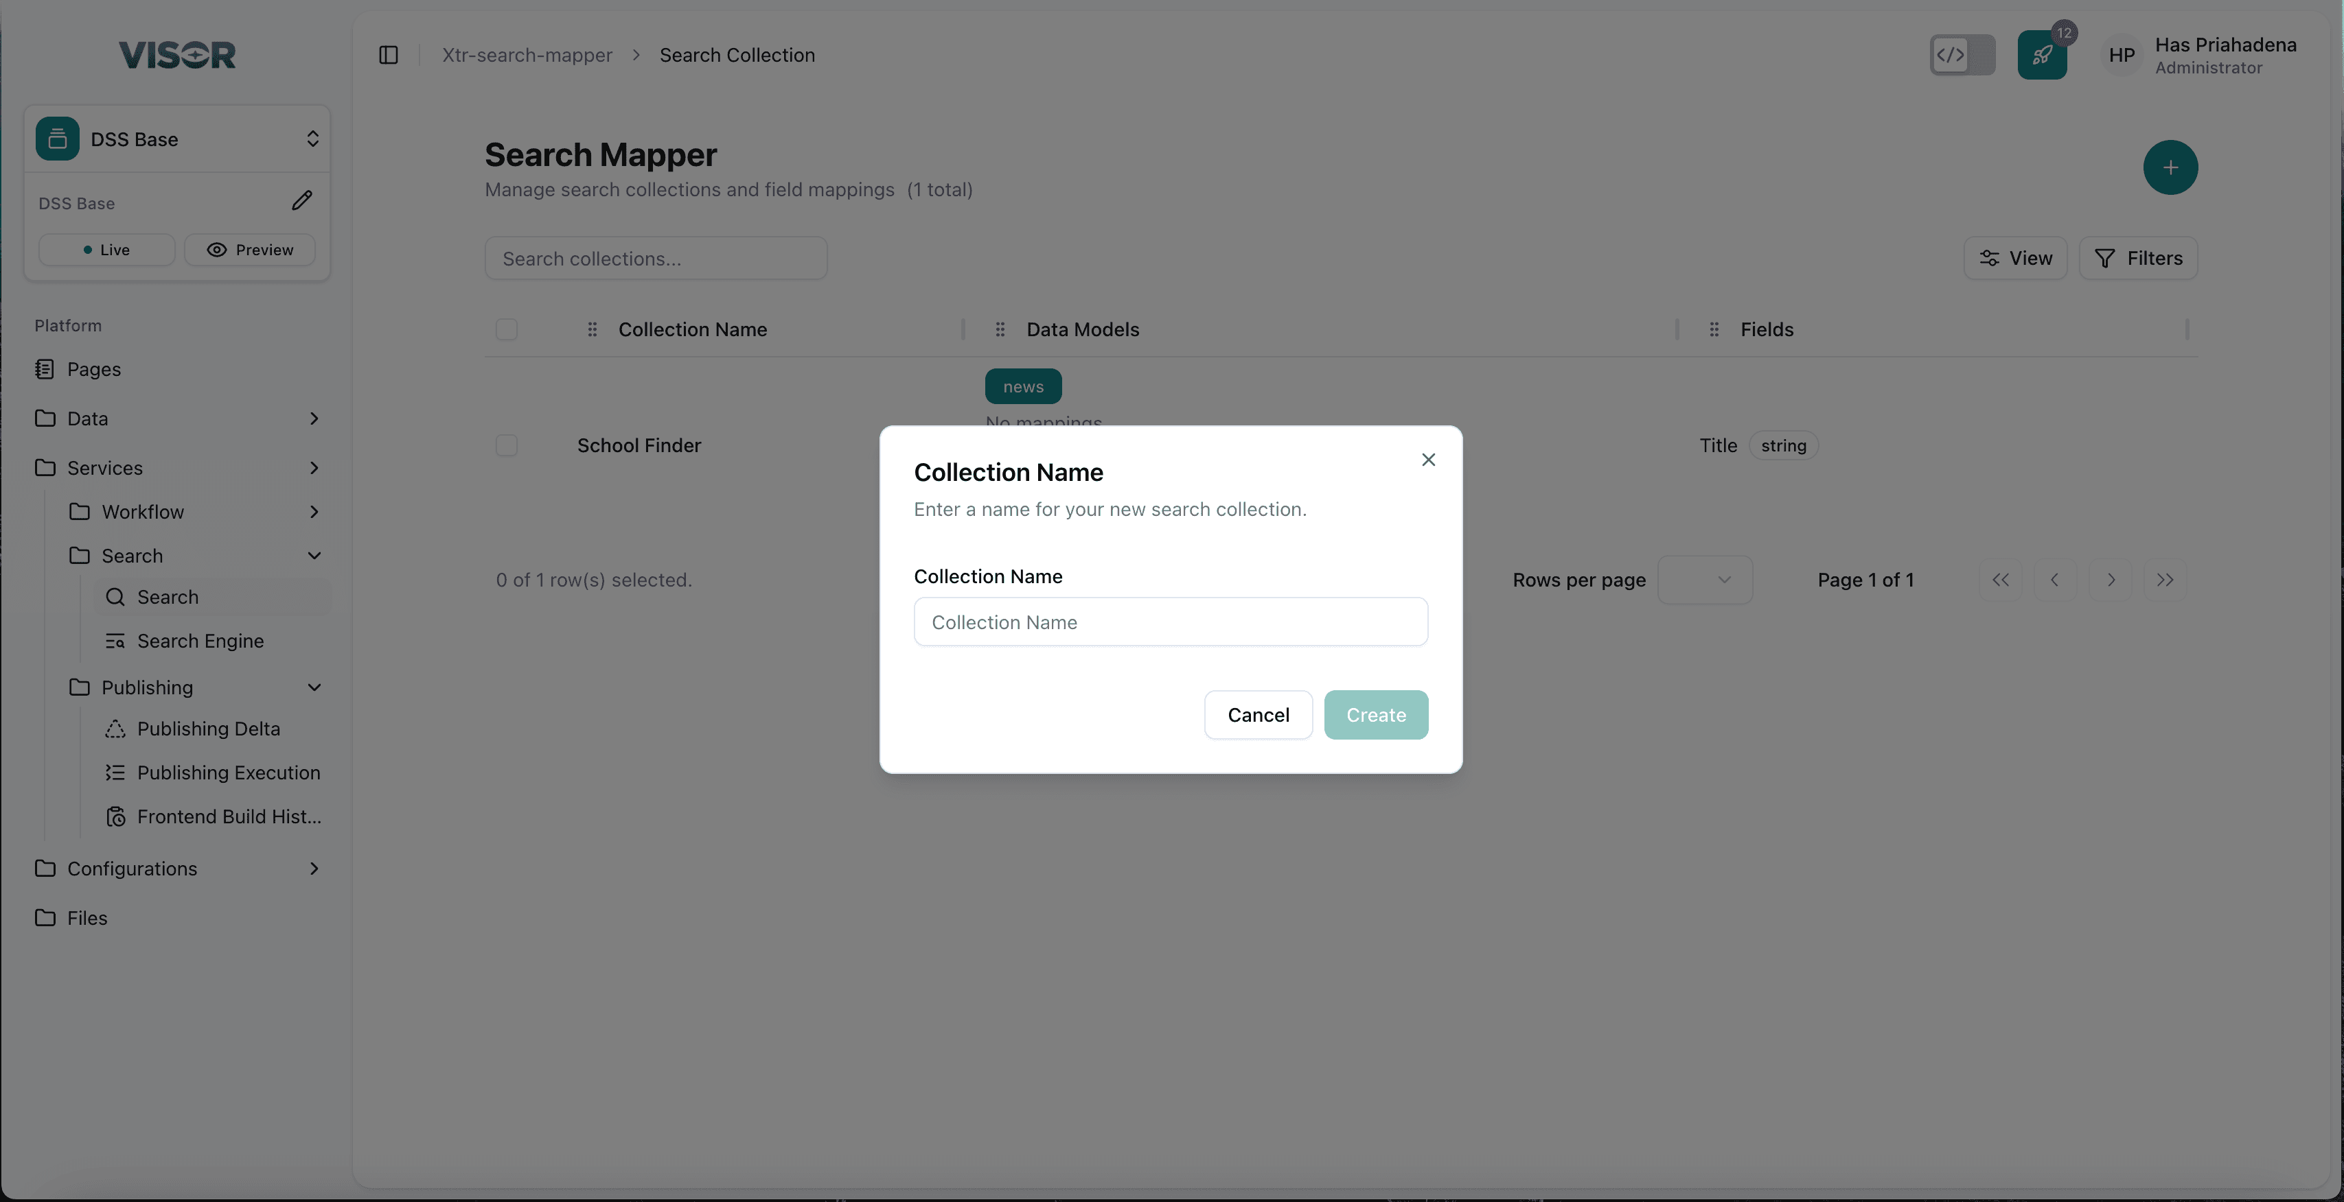The width and height of the screenshot is (2344, 1202).
Task: Go to the next page
Action: point(2110,580)
